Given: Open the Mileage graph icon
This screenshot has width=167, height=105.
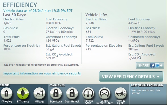Looking at the screenshot, I should [x=39, y=93].
